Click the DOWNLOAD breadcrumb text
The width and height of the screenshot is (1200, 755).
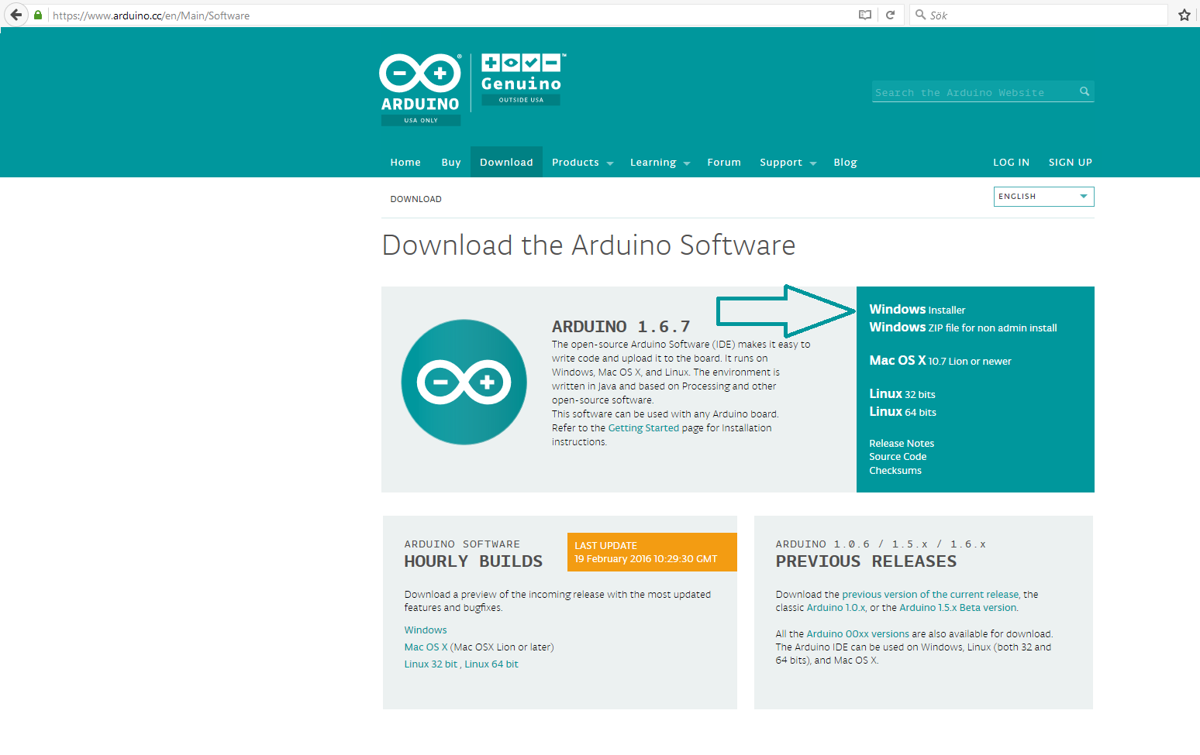point(416,199)
